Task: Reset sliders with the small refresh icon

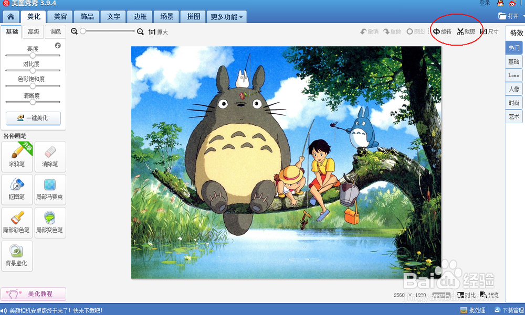Action: (x=58, y=46)
